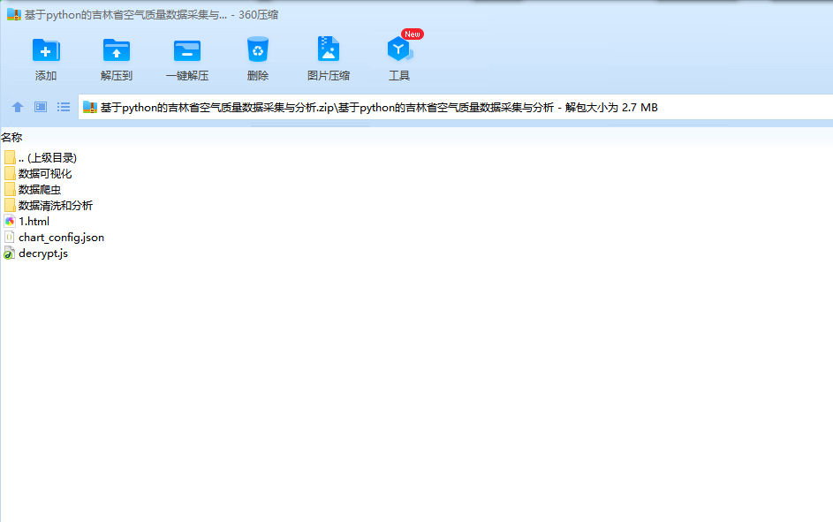Click the 解压到 text label
The height and width of the screenshot is (522, 833).
pos(117,76)
